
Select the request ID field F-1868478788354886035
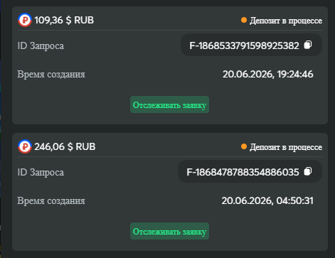250,171
